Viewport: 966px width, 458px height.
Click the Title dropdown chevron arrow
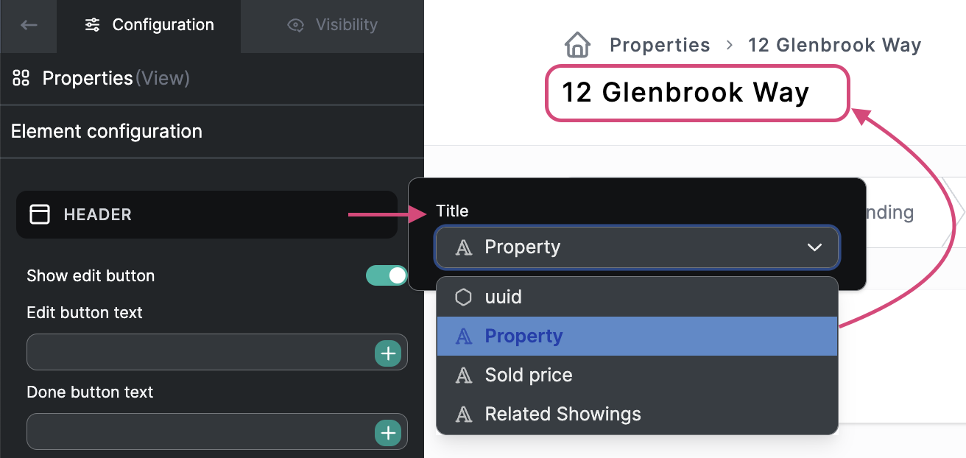coord(814,247)
